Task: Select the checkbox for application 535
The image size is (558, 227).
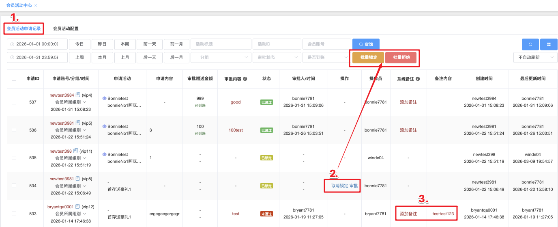Action: 14,158
